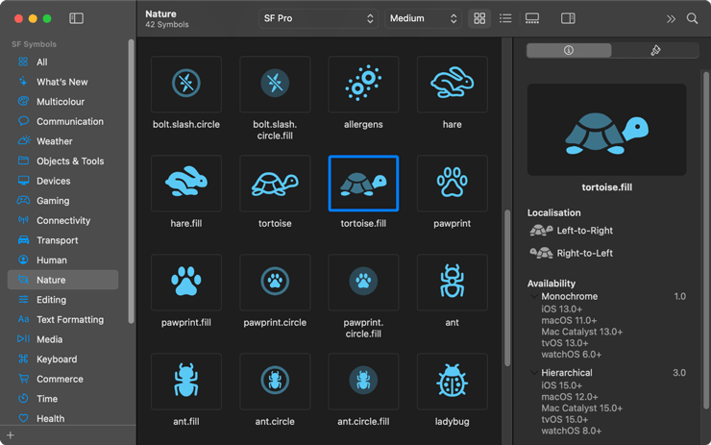This screenshot has width=711, height=445.
Task: Select the outlined ant symbol
Action: (x=453, y=283)
